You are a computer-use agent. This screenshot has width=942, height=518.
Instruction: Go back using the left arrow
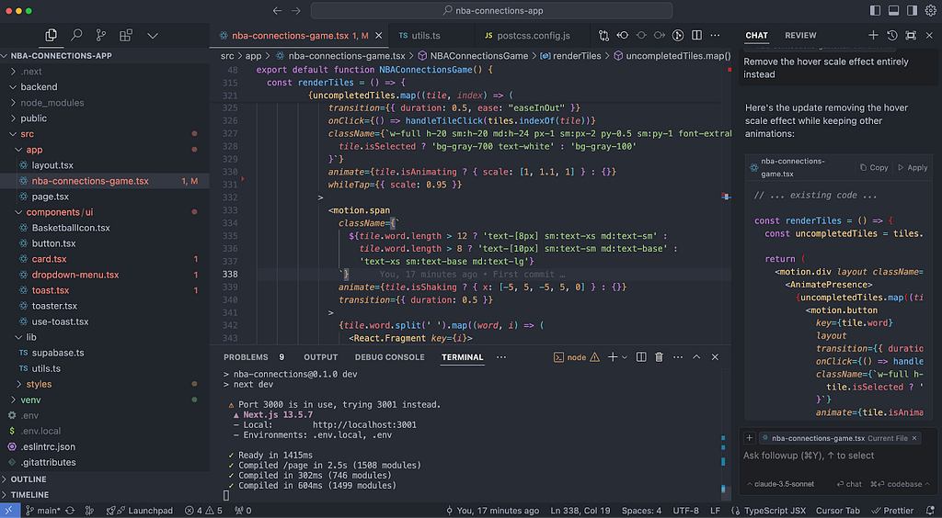tap(277, 11)
